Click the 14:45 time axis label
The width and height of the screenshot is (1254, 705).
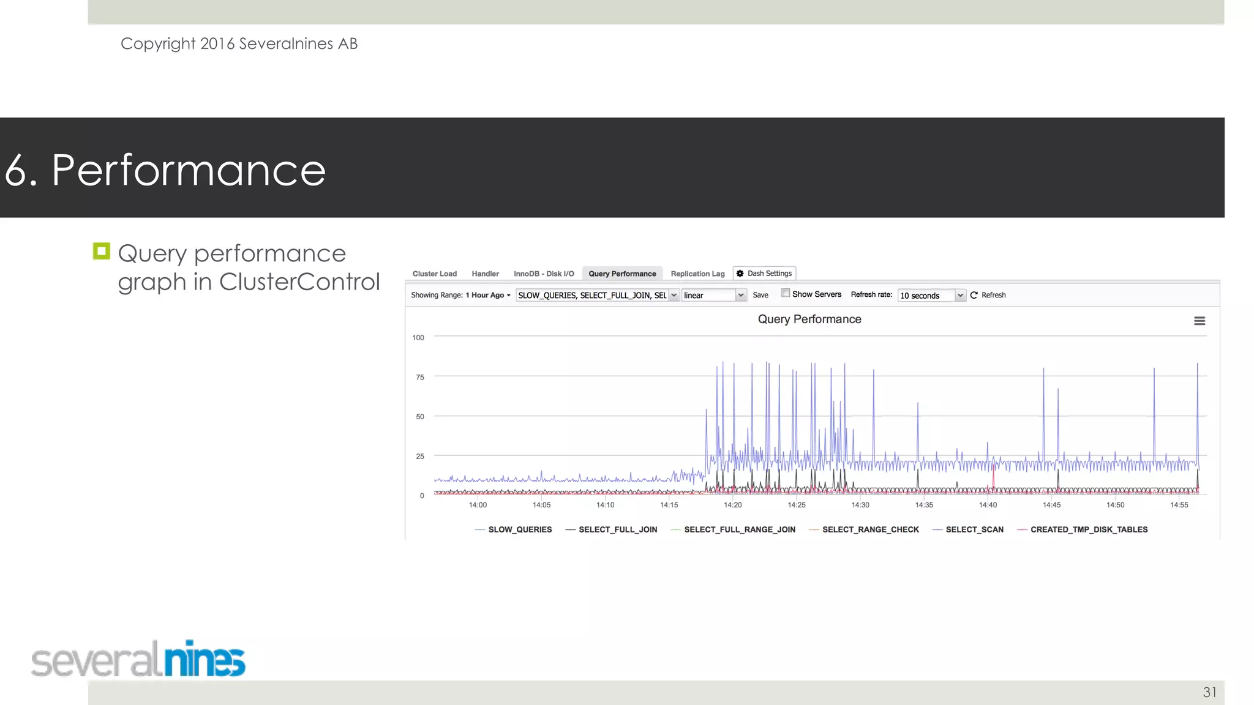click(1052, 505)
